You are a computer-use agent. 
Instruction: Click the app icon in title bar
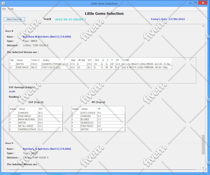(x=3, y=3)
